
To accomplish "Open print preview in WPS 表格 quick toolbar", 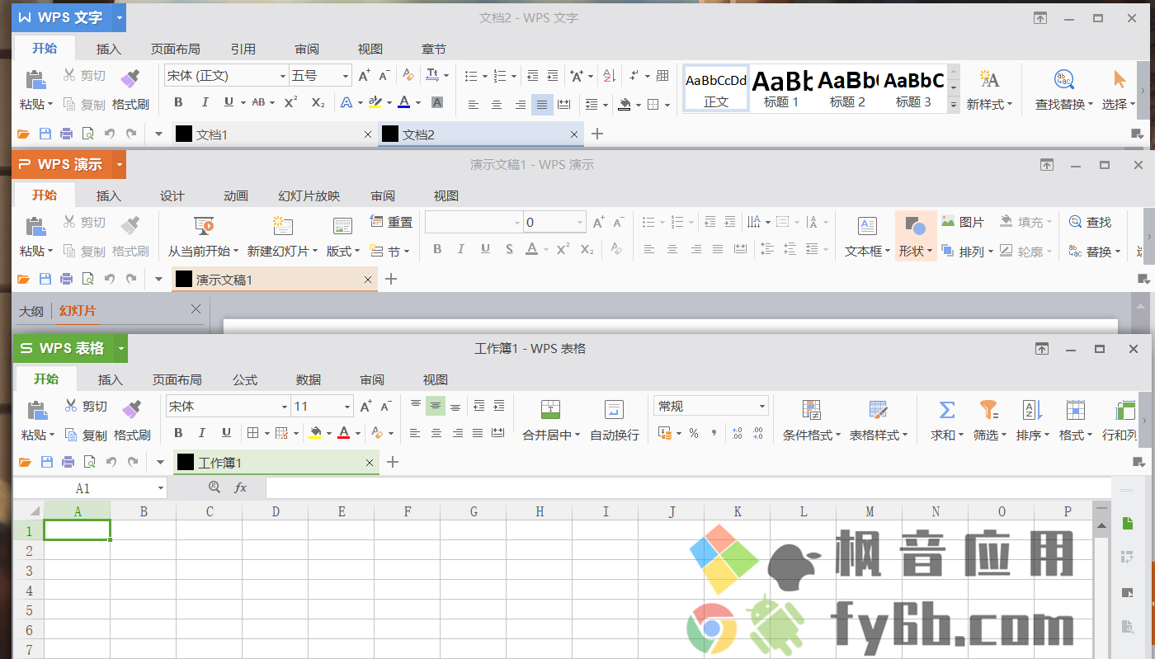I will click(x=88, y=462).
